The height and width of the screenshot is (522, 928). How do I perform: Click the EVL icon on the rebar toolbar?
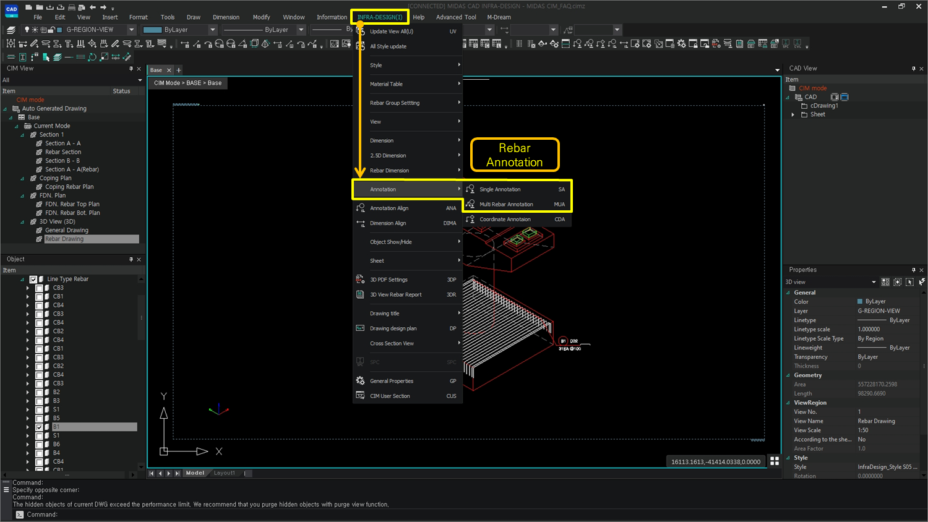[796, 43]
